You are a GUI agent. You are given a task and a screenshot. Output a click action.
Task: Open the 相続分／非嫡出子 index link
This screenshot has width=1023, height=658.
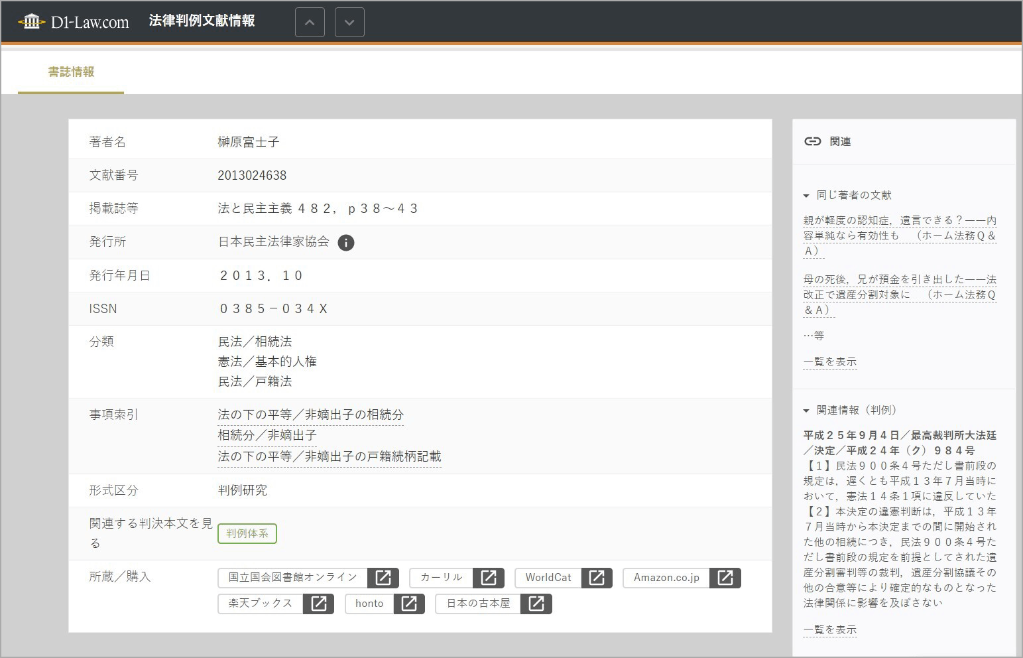pos(267,436)
